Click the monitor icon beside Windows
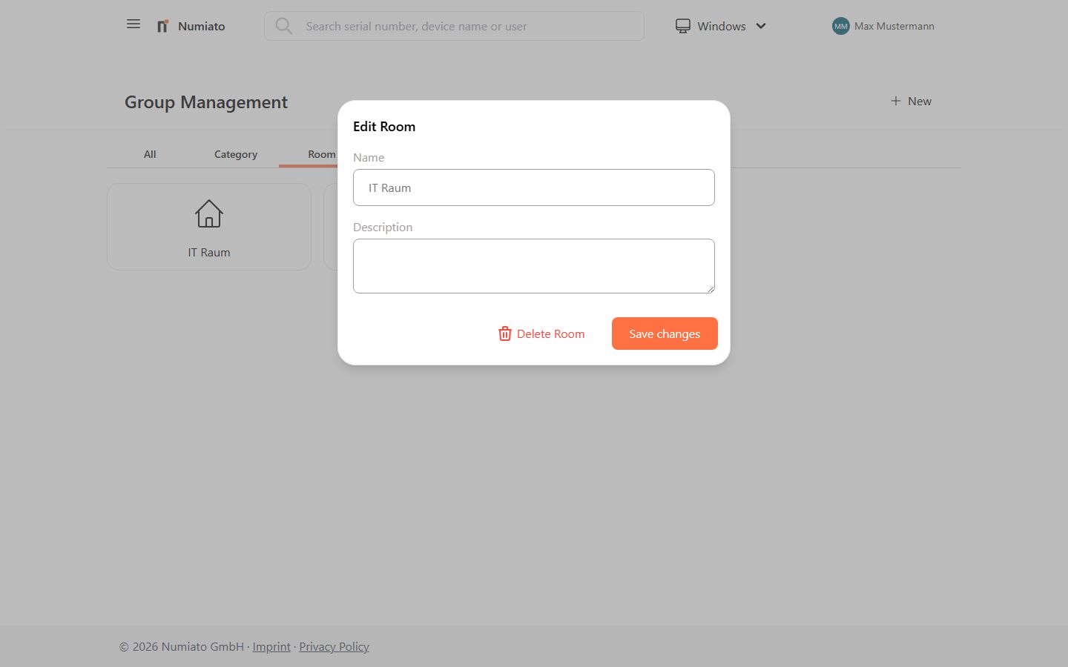Image resolution: width=1068 pixels, height=667 pixels. pyautogui.click(x=682, y=27)
